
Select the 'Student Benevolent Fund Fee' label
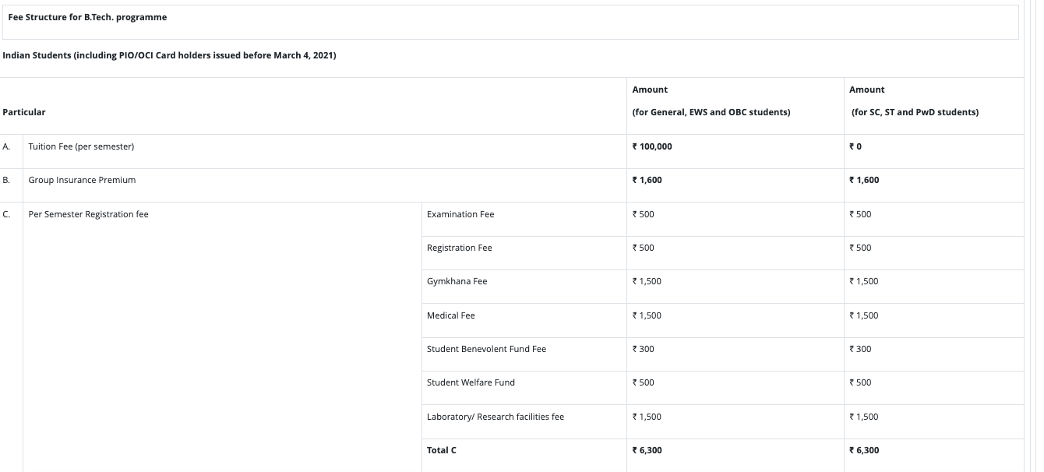485,348
